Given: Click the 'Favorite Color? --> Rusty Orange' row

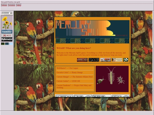Looking at the screenshot, I should click(75, 72).
